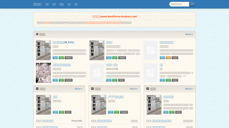Click the blue badge beside the 18-chapter badge

[x=109, y=58]
